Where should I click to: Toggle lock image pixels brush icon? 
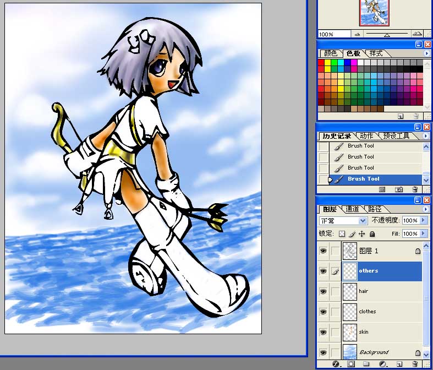352,234
